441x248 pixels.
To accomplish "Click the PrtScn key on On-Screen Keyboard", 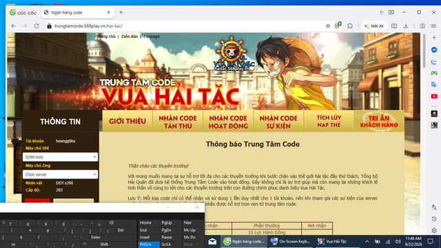I will (x=149, y=245).
